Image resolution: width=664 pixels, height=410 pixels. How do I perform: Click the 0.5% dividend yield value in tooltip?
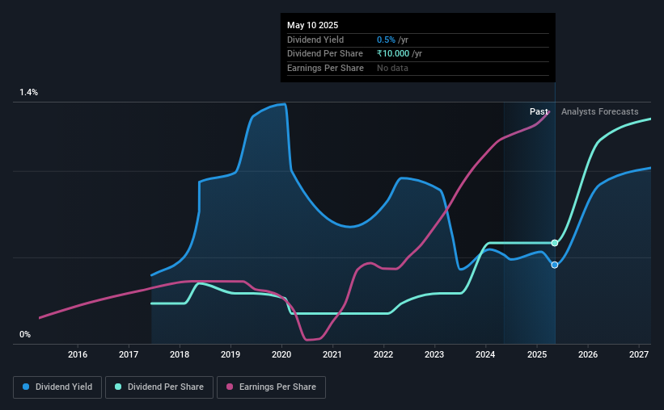pyautogui.click(x=386, y=40)
